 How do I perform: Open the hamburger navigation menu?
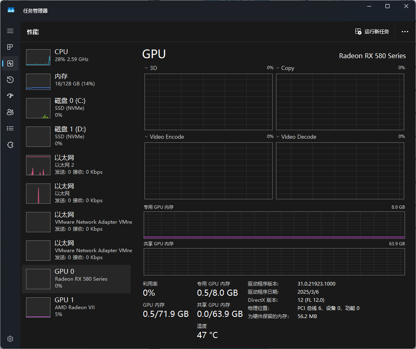pyautogui.click(x=10, y=31)
